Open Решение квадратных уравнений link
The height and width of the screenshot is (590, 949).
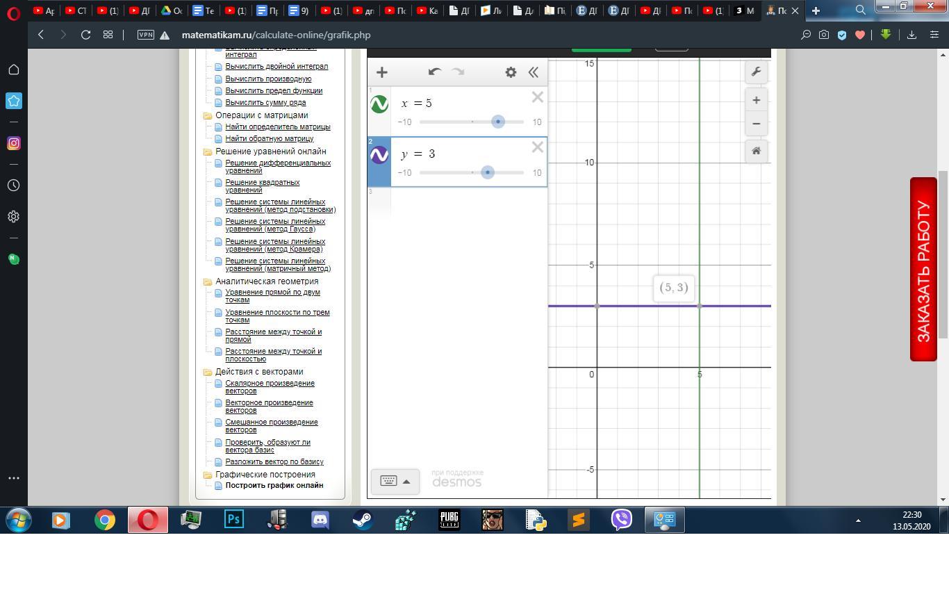pos(263,186)
